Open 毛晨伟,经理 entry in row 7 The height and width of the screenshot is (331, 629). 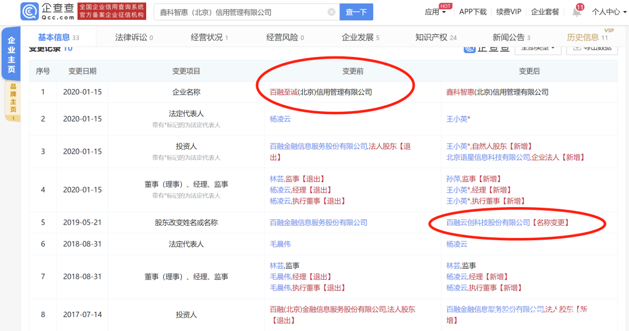pyautogui.click(x=301, y=276)
